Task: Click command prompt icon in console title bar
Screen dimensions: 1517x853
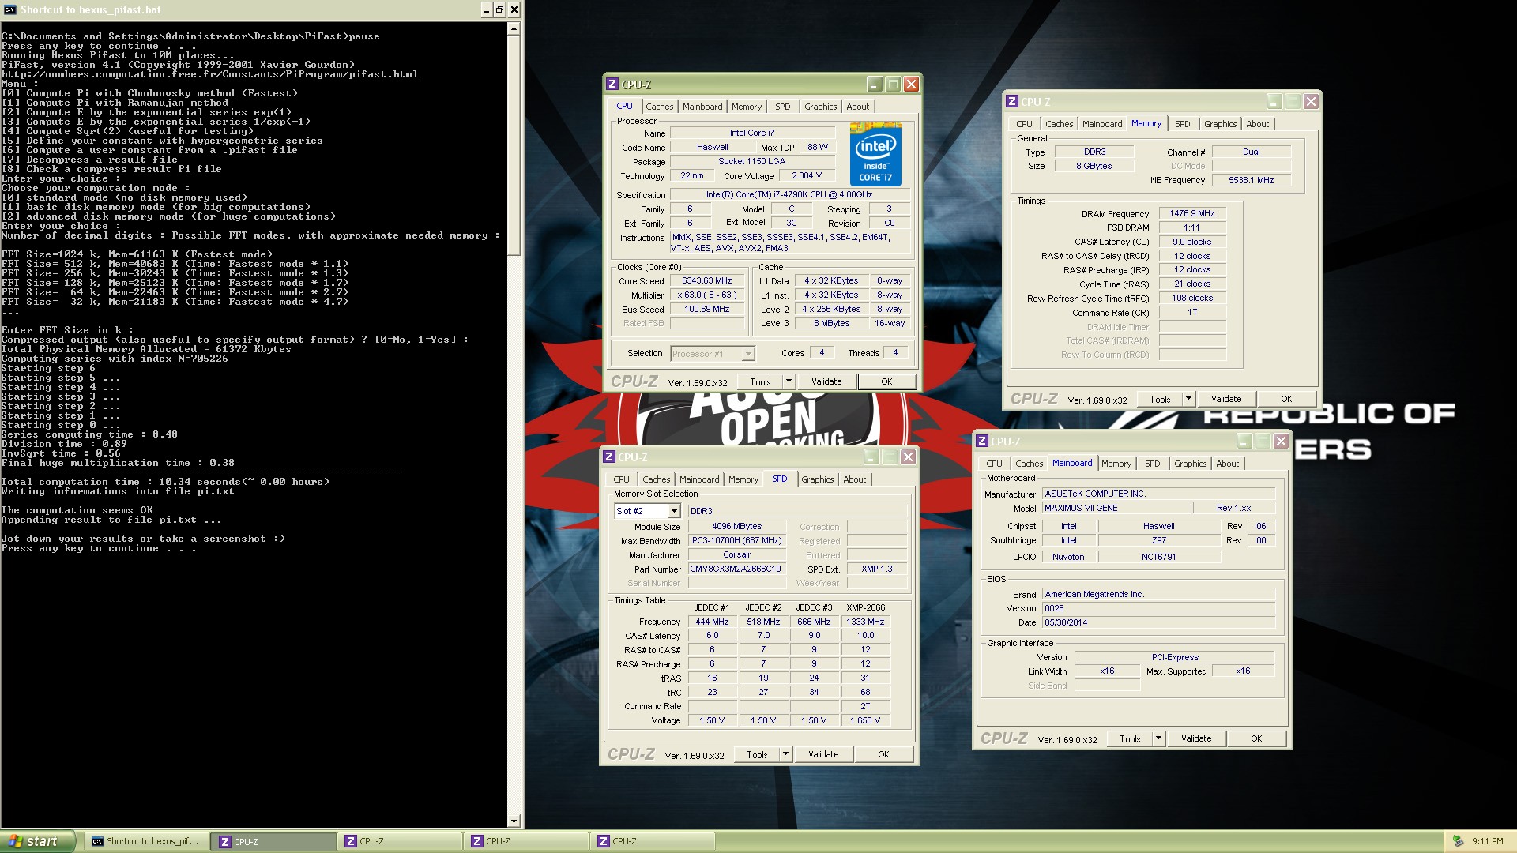Action: (x=9, y=9)
